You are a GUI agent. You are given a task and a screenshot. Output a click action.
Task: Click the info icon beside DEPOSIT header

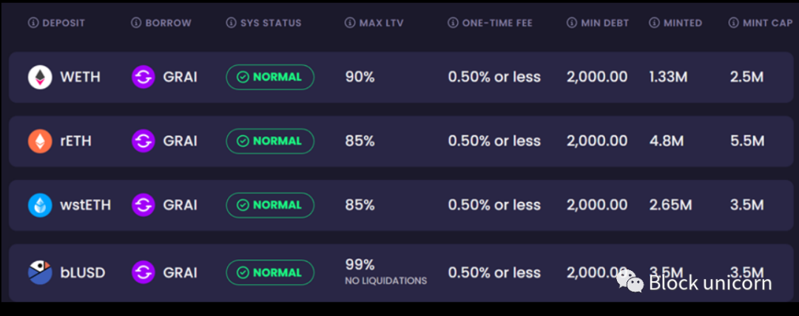pos(33,23)
